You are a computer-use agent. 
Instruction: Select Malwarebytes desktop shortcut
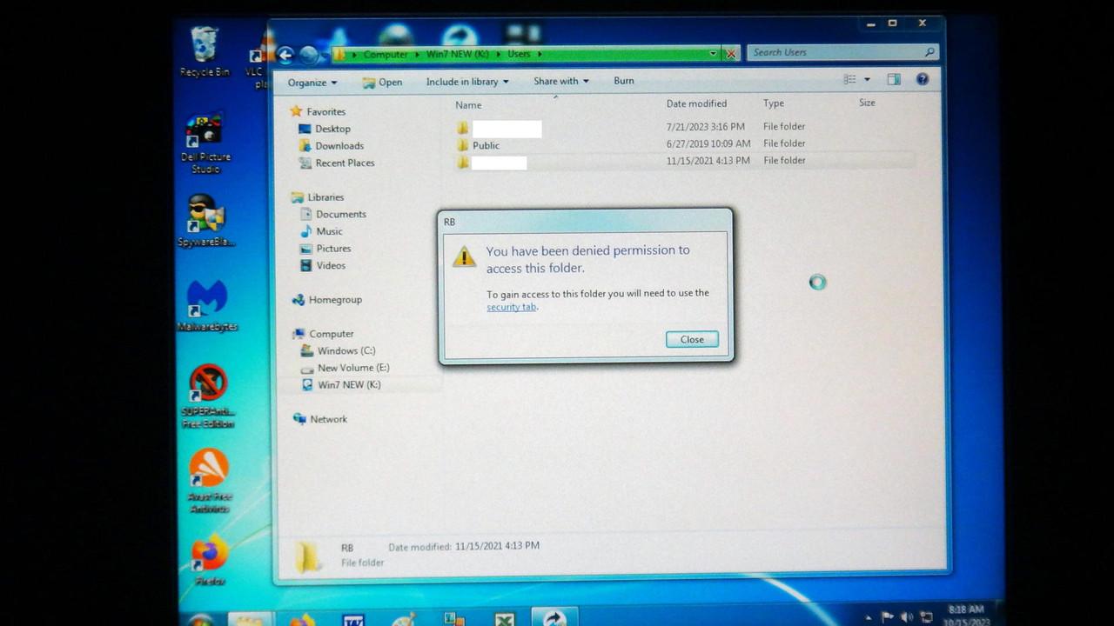tap(207, 306)
